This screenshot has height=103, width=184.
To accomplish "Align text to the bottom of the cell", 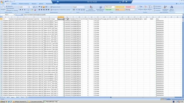I will pyautogui.click(x=44, y=7).
